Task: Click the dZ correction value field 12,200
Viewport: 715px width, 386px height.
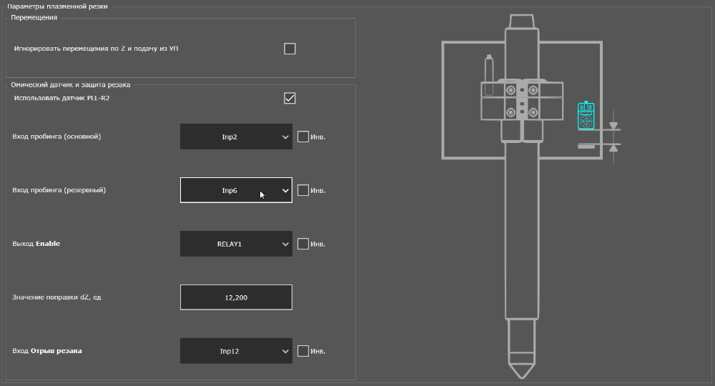Action: 236,297
